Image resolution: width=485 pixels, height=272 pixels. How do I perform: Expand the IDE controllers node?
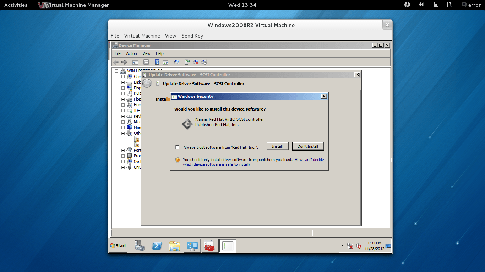point(123,110)
